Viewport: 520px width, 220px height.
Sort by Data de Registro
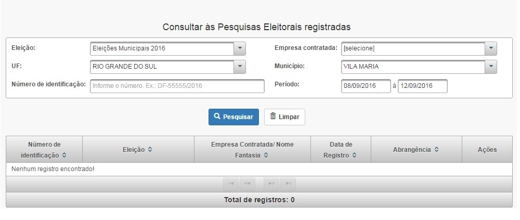354,155
